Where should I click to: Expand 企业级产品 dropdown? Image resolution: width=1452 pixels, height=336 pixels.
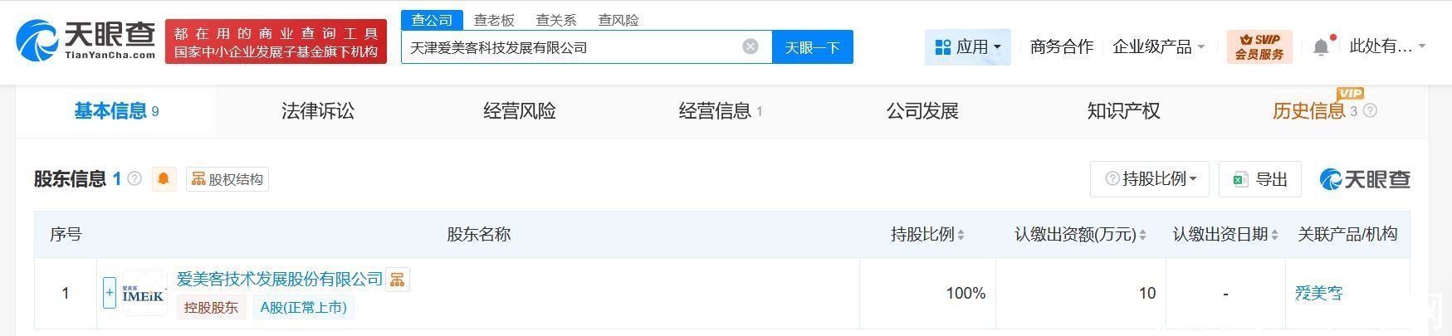1158,47
